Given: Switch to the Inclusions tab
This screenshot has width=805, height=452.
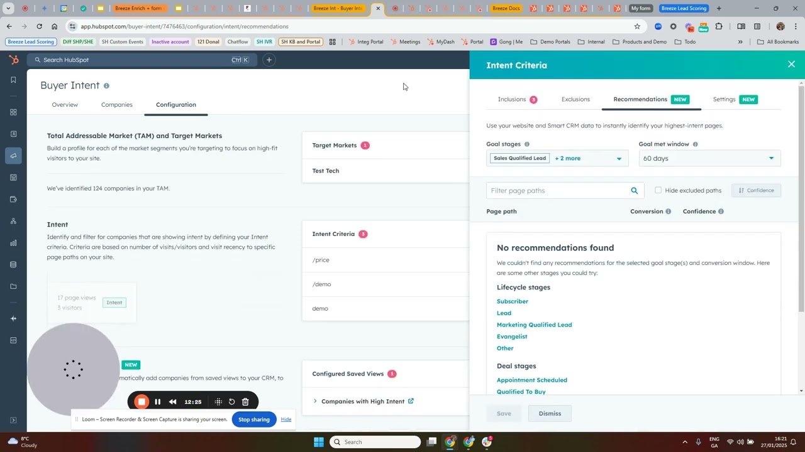Looking at the screenshot, I should pos(517,99).
